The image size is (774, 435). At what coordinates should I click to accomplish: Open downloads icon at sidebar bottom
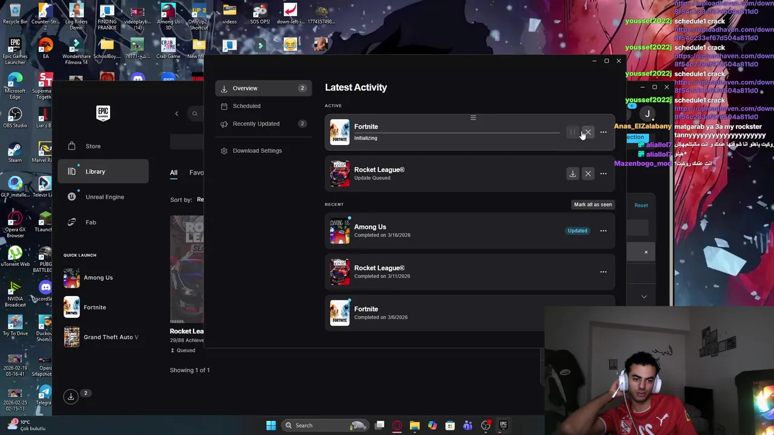tap(71, 396)
